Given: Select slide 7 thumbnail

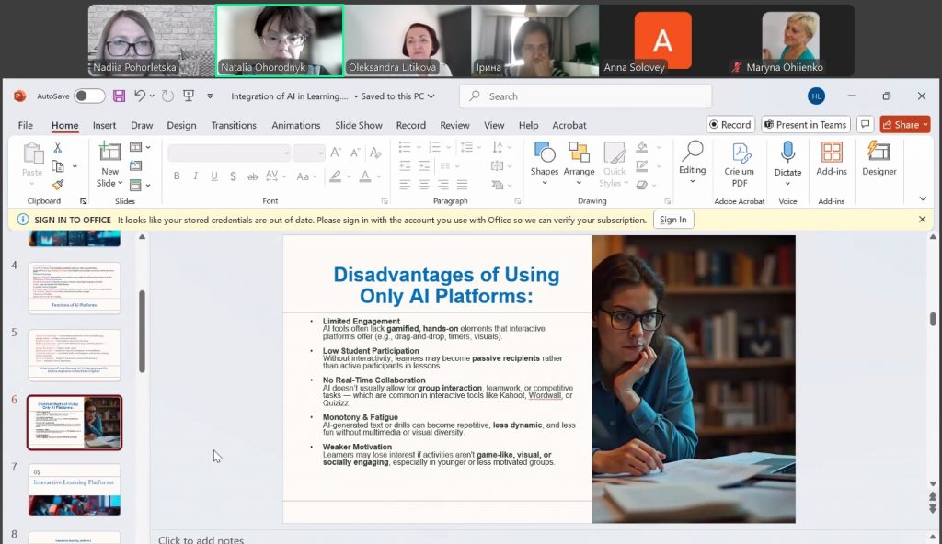Looking at the screenshot, I should (75, 489).
